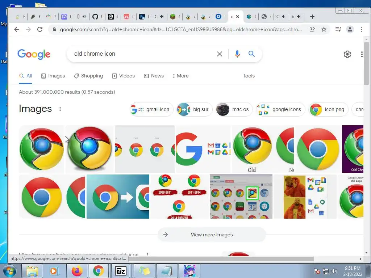
Task: Open gray image with row of small Chrome logos
Action: [x=145, y=149]
